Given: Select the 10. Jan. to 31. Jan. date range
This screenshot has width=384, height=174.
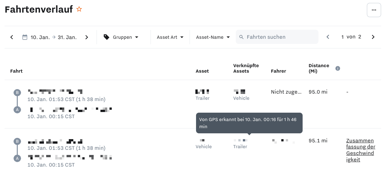Looking at the screenshot, I should [x=54, y=37].
